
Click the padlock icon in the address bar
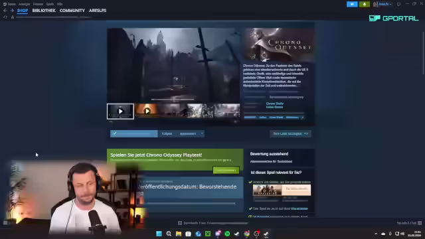coord(13,17)
